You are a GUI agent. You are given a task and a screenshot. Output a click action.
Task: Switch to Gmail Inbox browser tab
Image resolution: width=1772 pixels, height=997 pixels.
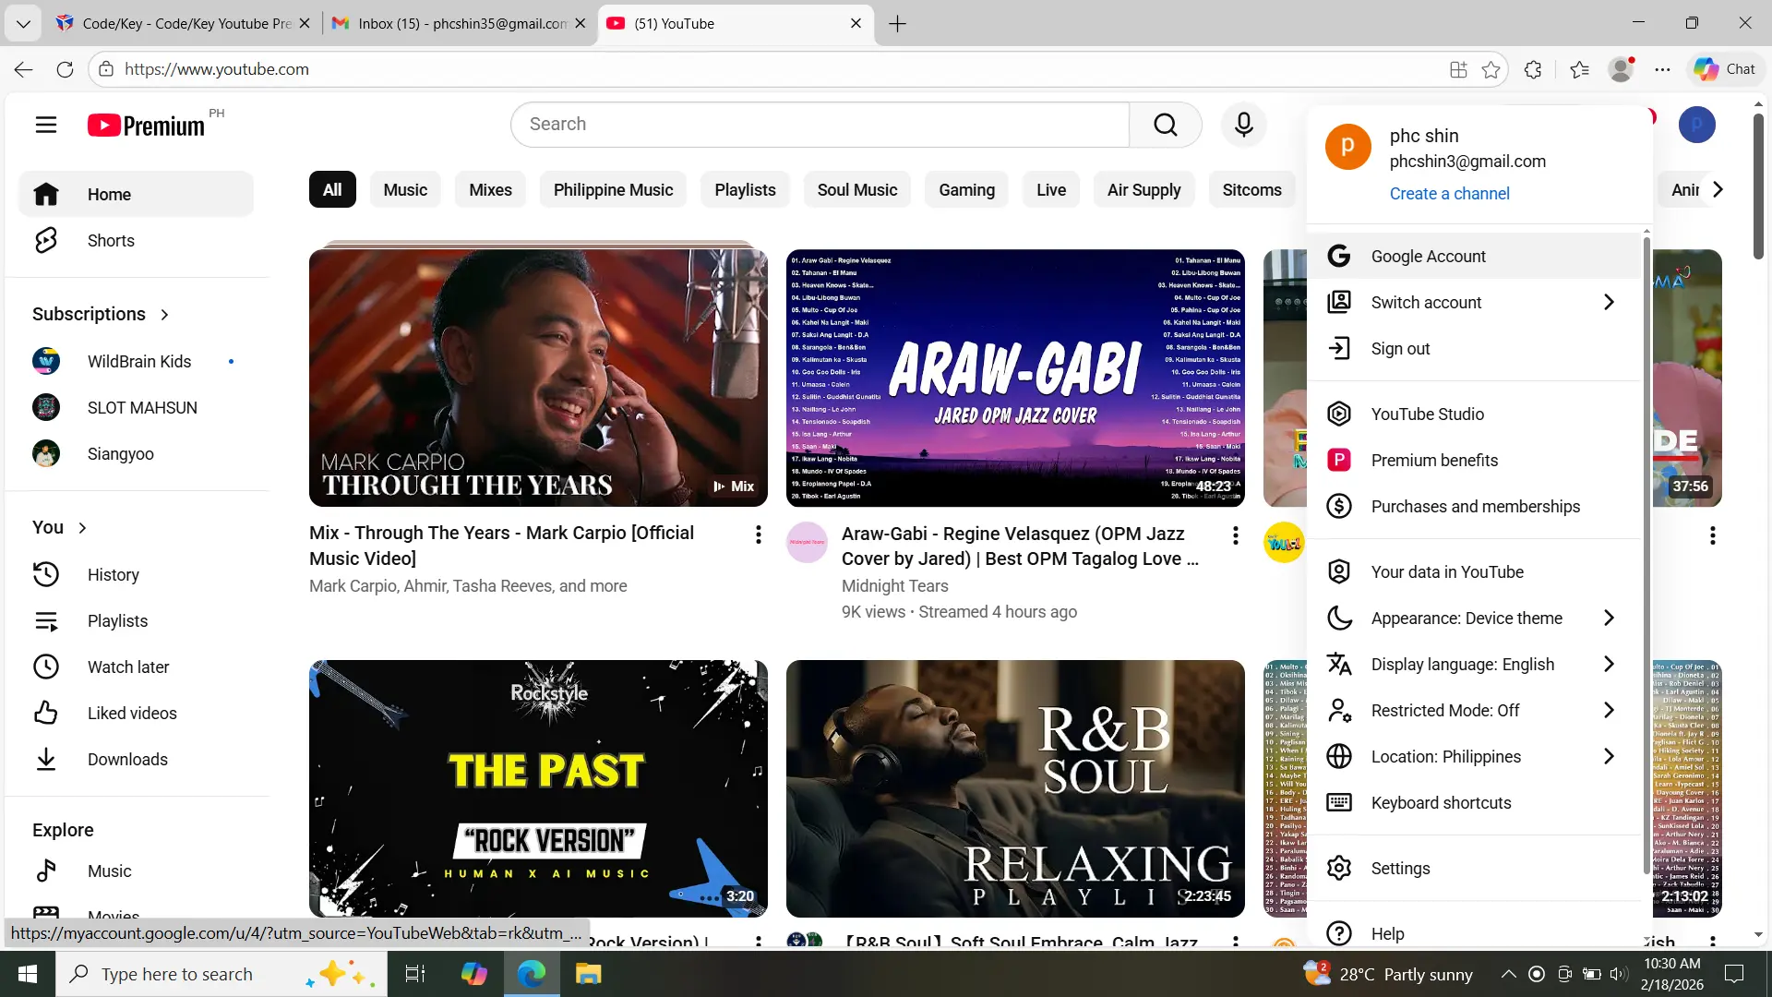(460, 24)
